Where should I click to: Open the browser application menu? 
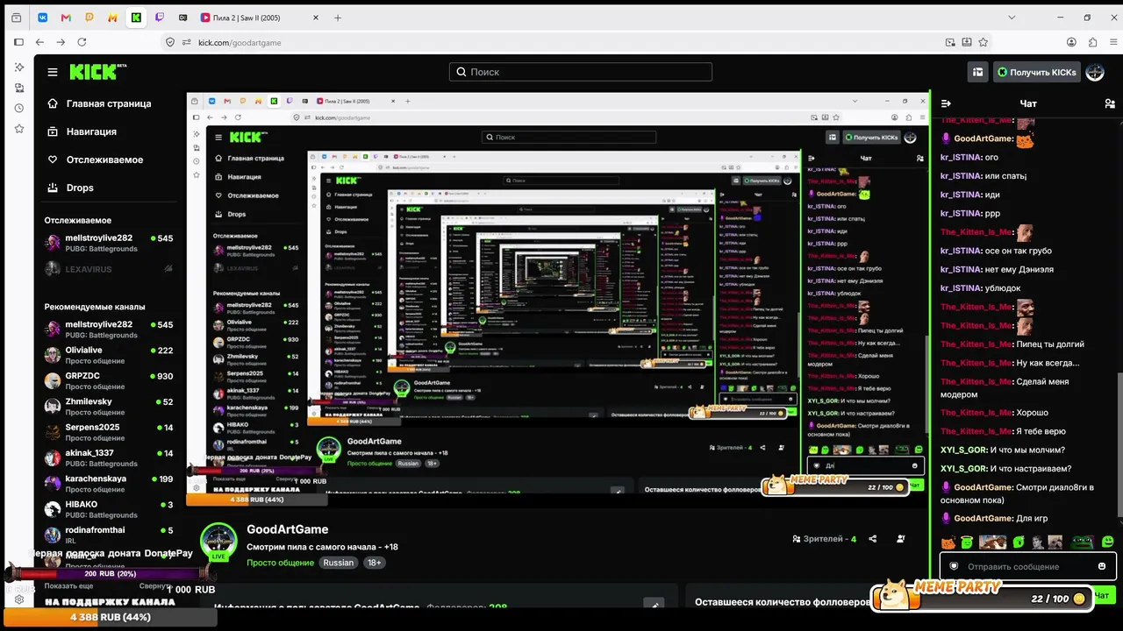click(x=1113, y=42)
